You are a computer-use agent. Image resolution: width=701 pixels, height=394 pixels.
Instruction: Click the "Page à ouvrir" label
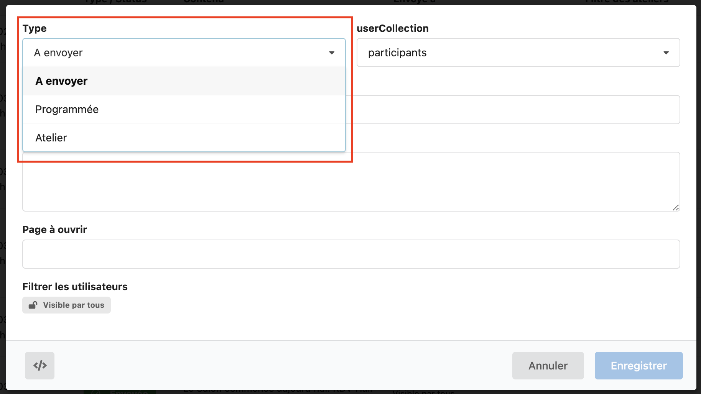(x=55, y=230)
